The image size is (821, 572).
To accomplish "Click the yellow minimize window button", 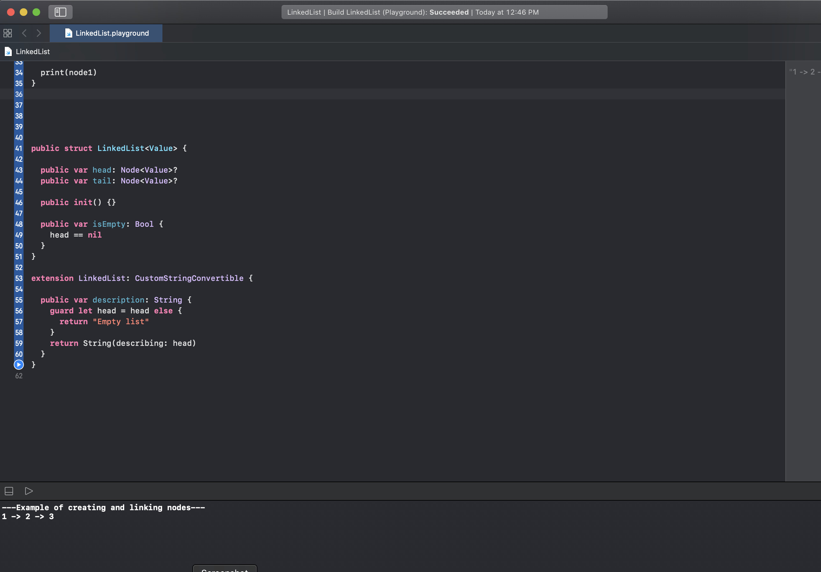I will click(x=24, y=12).
